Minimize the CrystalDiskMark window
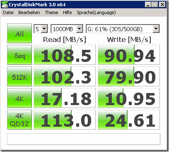The image size is (169, 152). click(148, 5)
